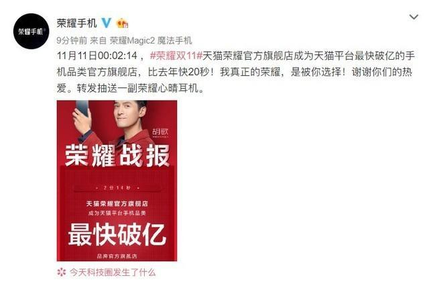Click the 来自 label before the source
The width and height of the screenshot is (429, 284).
tap(99, 40)
